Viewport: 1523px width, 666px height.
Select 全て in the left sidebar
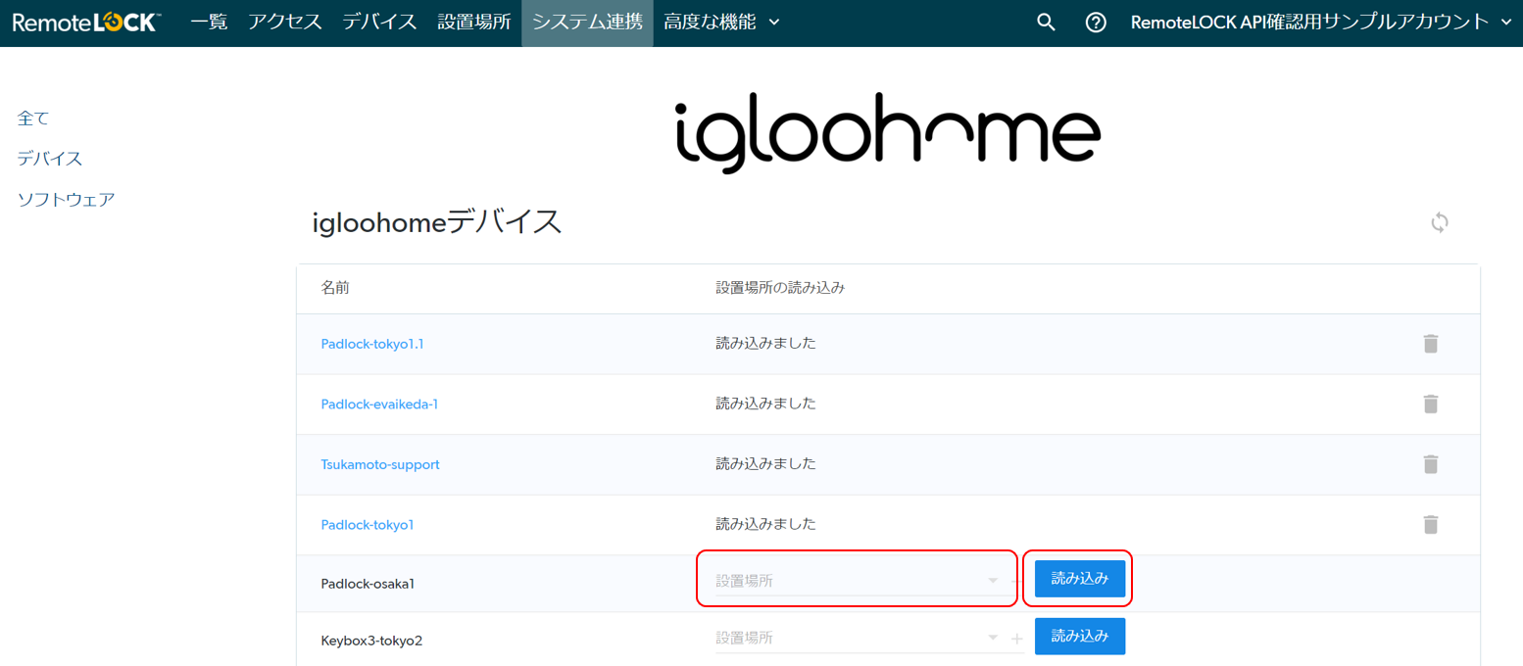(x=33, y=118)
